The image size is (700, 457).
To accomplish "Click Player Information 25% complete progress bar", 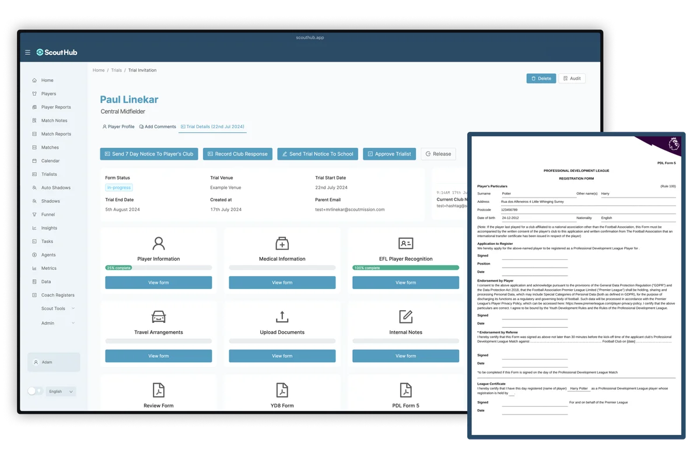I will (x=159, y=268).
